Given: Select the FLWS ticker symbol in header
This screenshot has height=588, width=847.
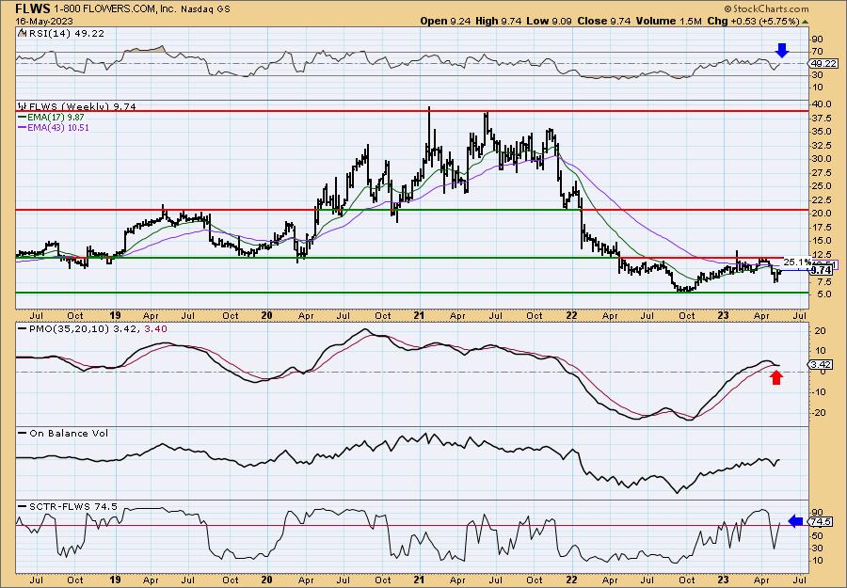Looking at the screenshot, I should point(32,8).
